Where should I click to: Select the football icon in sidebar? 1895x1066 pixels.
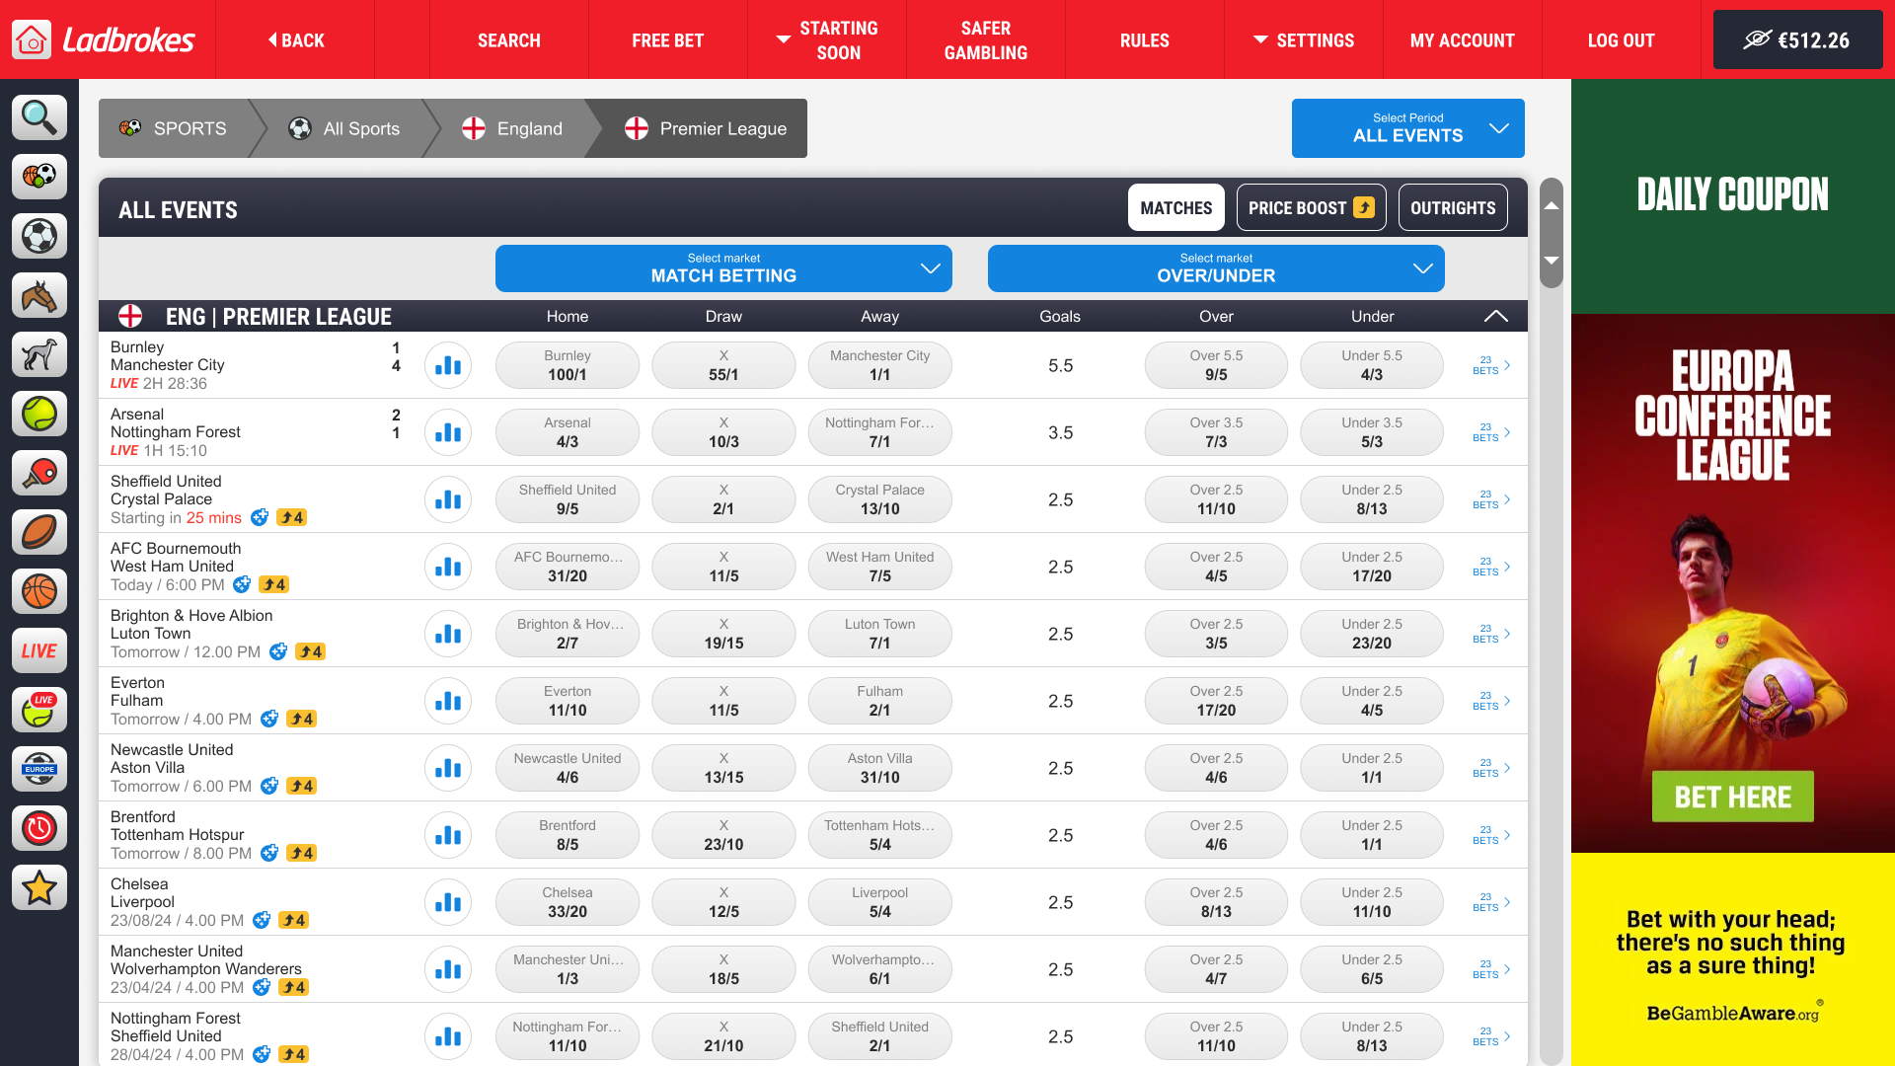coord(39,236)
